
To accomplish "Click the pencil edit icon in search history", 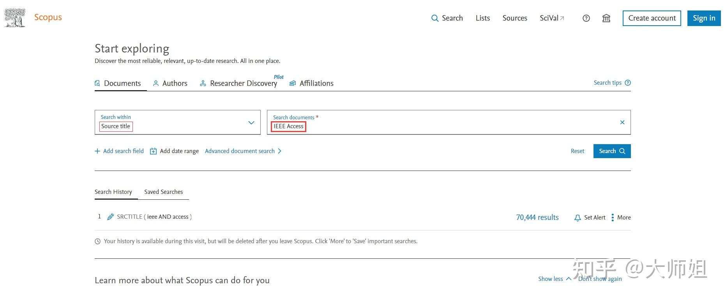I will coord(111,217).
